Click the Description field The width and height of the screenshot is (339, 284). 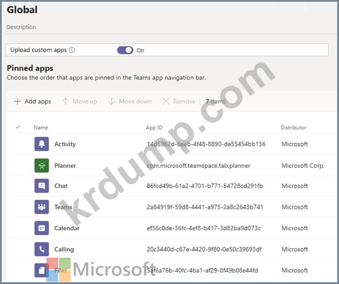click(21, 27)
